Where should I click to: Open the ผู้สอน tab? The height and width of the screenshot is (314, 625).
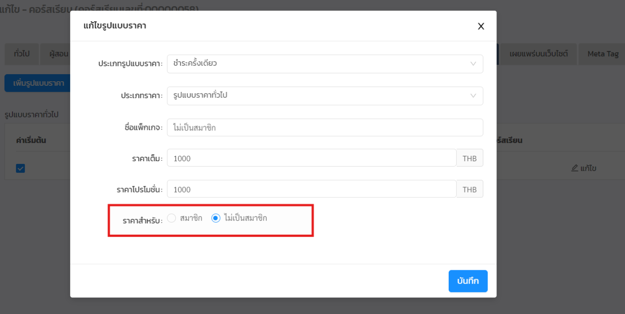click(57, 54)
